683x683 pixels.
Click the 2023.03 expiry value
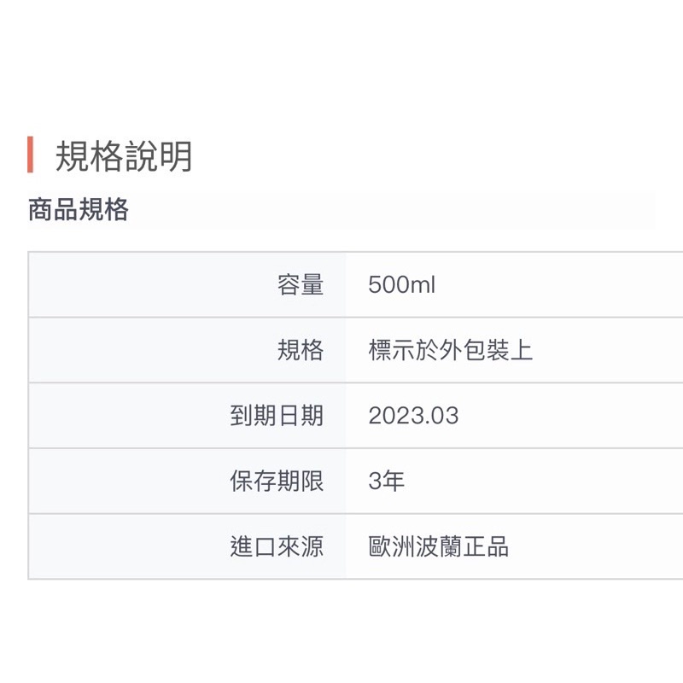point(413,416)
